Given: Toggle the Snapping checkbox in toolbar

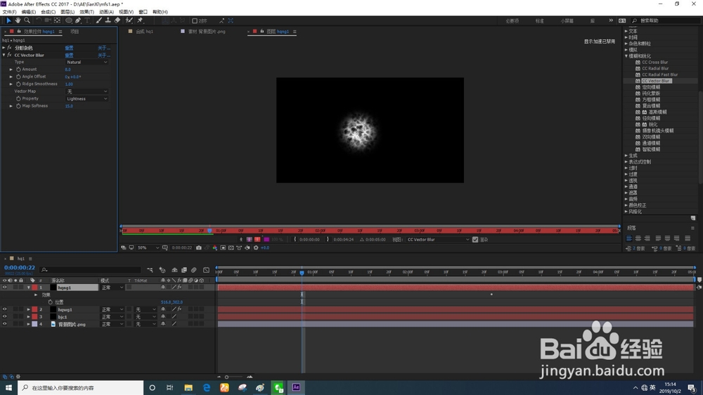Looking at the screenshot, I should click(195, 20).
